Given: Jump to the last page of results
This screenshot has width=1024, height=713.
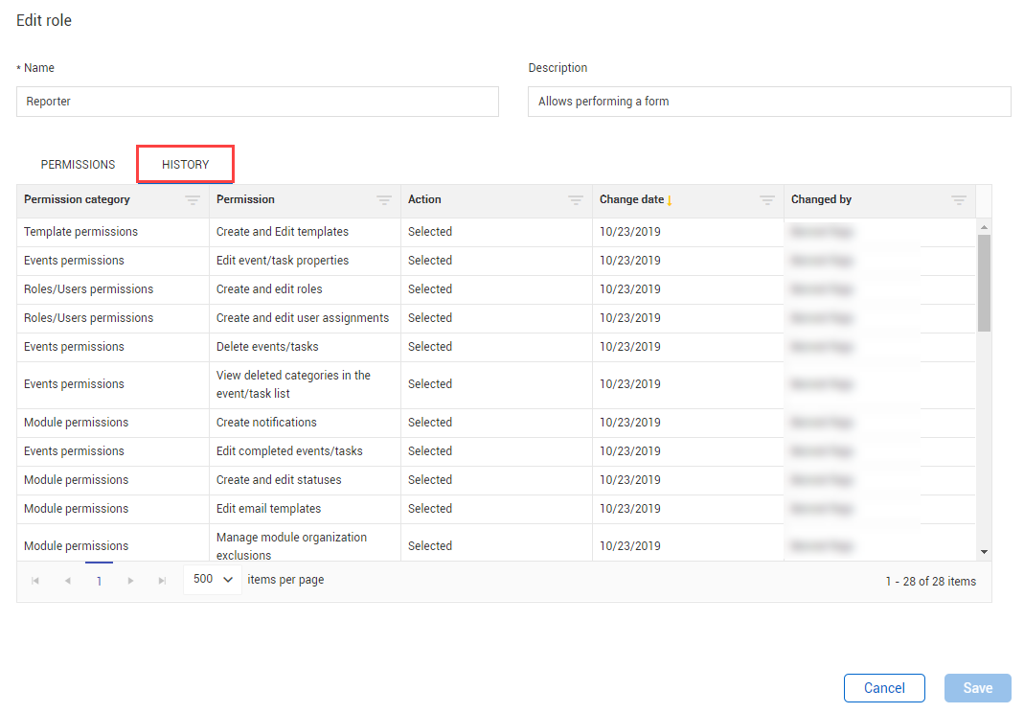Looking at the screenshot, I should (x=162, y=581).
